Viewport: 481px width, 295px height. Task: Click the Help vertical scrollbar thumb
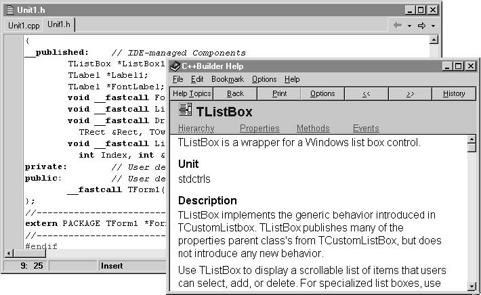(x=472, y=147)
